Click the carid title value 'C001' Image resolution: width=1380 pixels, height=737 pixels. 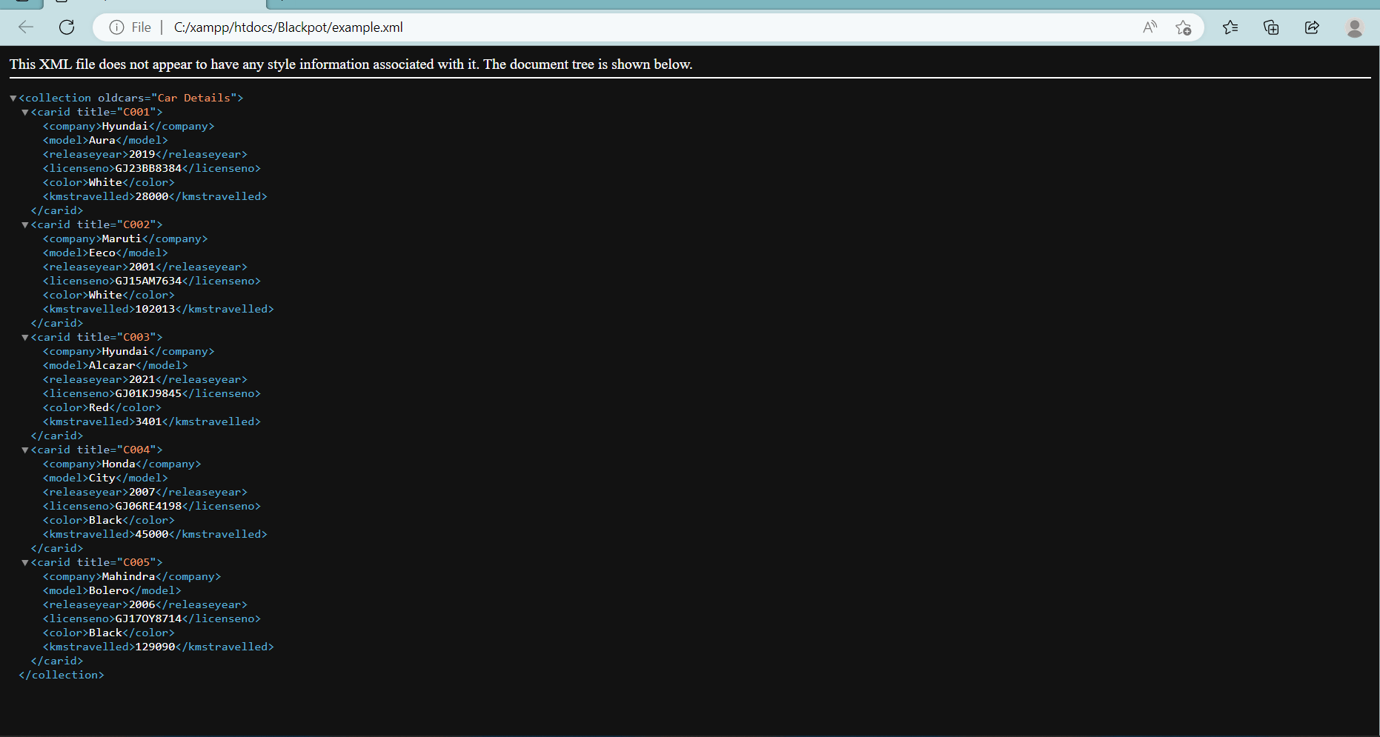click(x=136, y=112)
